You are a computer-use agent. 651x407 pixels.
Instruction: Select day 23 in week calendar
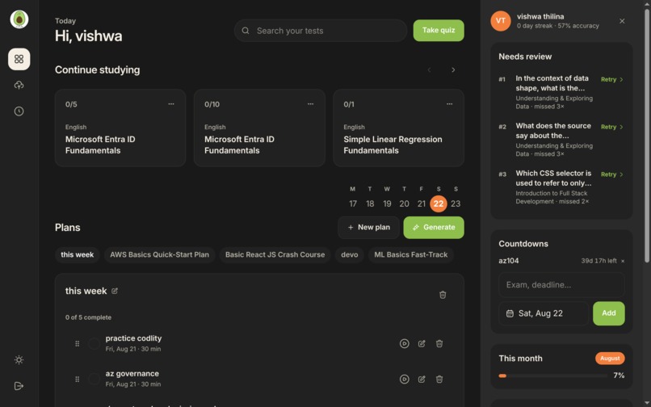[x=456, y=203]
